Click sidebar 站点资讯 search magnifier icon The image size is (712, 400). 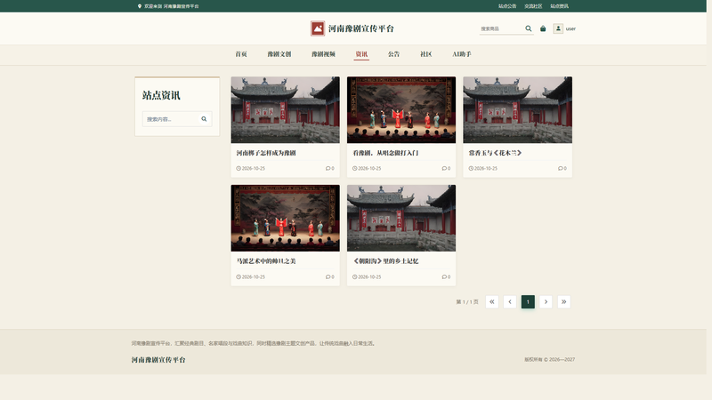click(x=204, y=119)
